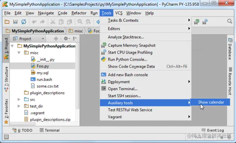This screenshot has height=143, width=236.
Task: Click the Replace toolbar icon
Action: click(x=88, y=22)
